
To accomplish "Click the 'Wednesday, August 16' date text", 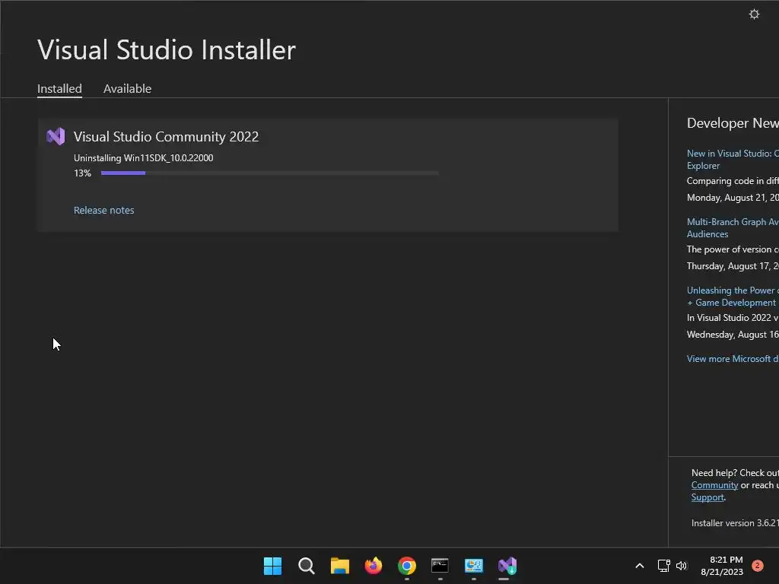I will pyautogui.click(x=733, y=335).
